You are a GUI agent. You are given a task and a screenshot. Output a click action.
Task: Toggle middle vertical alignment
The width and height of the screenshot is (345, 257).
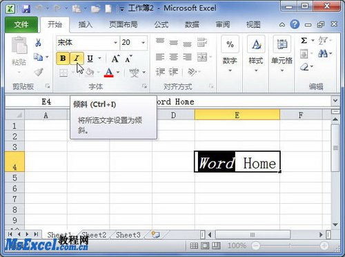click(x=173, y=42)
